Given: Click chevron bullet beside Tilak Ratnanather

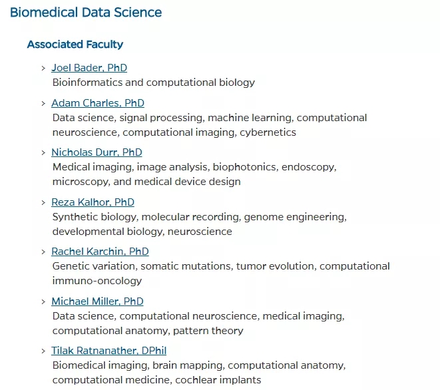Looking at the screenshot, I should pos(43,351).
